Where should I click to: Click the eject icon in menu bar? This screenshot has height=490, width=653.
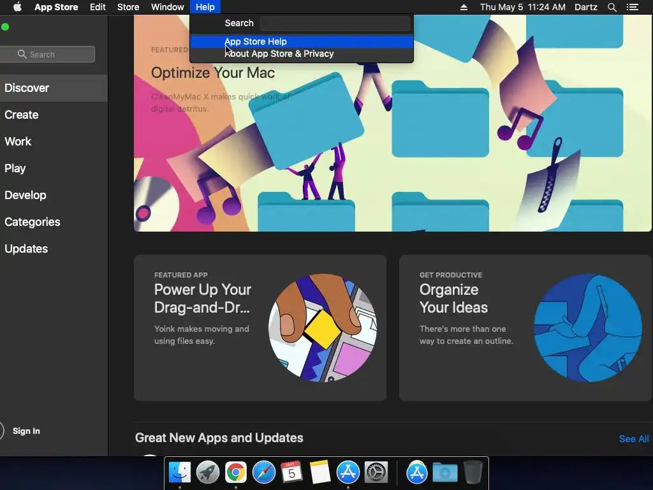click(464, 7)
